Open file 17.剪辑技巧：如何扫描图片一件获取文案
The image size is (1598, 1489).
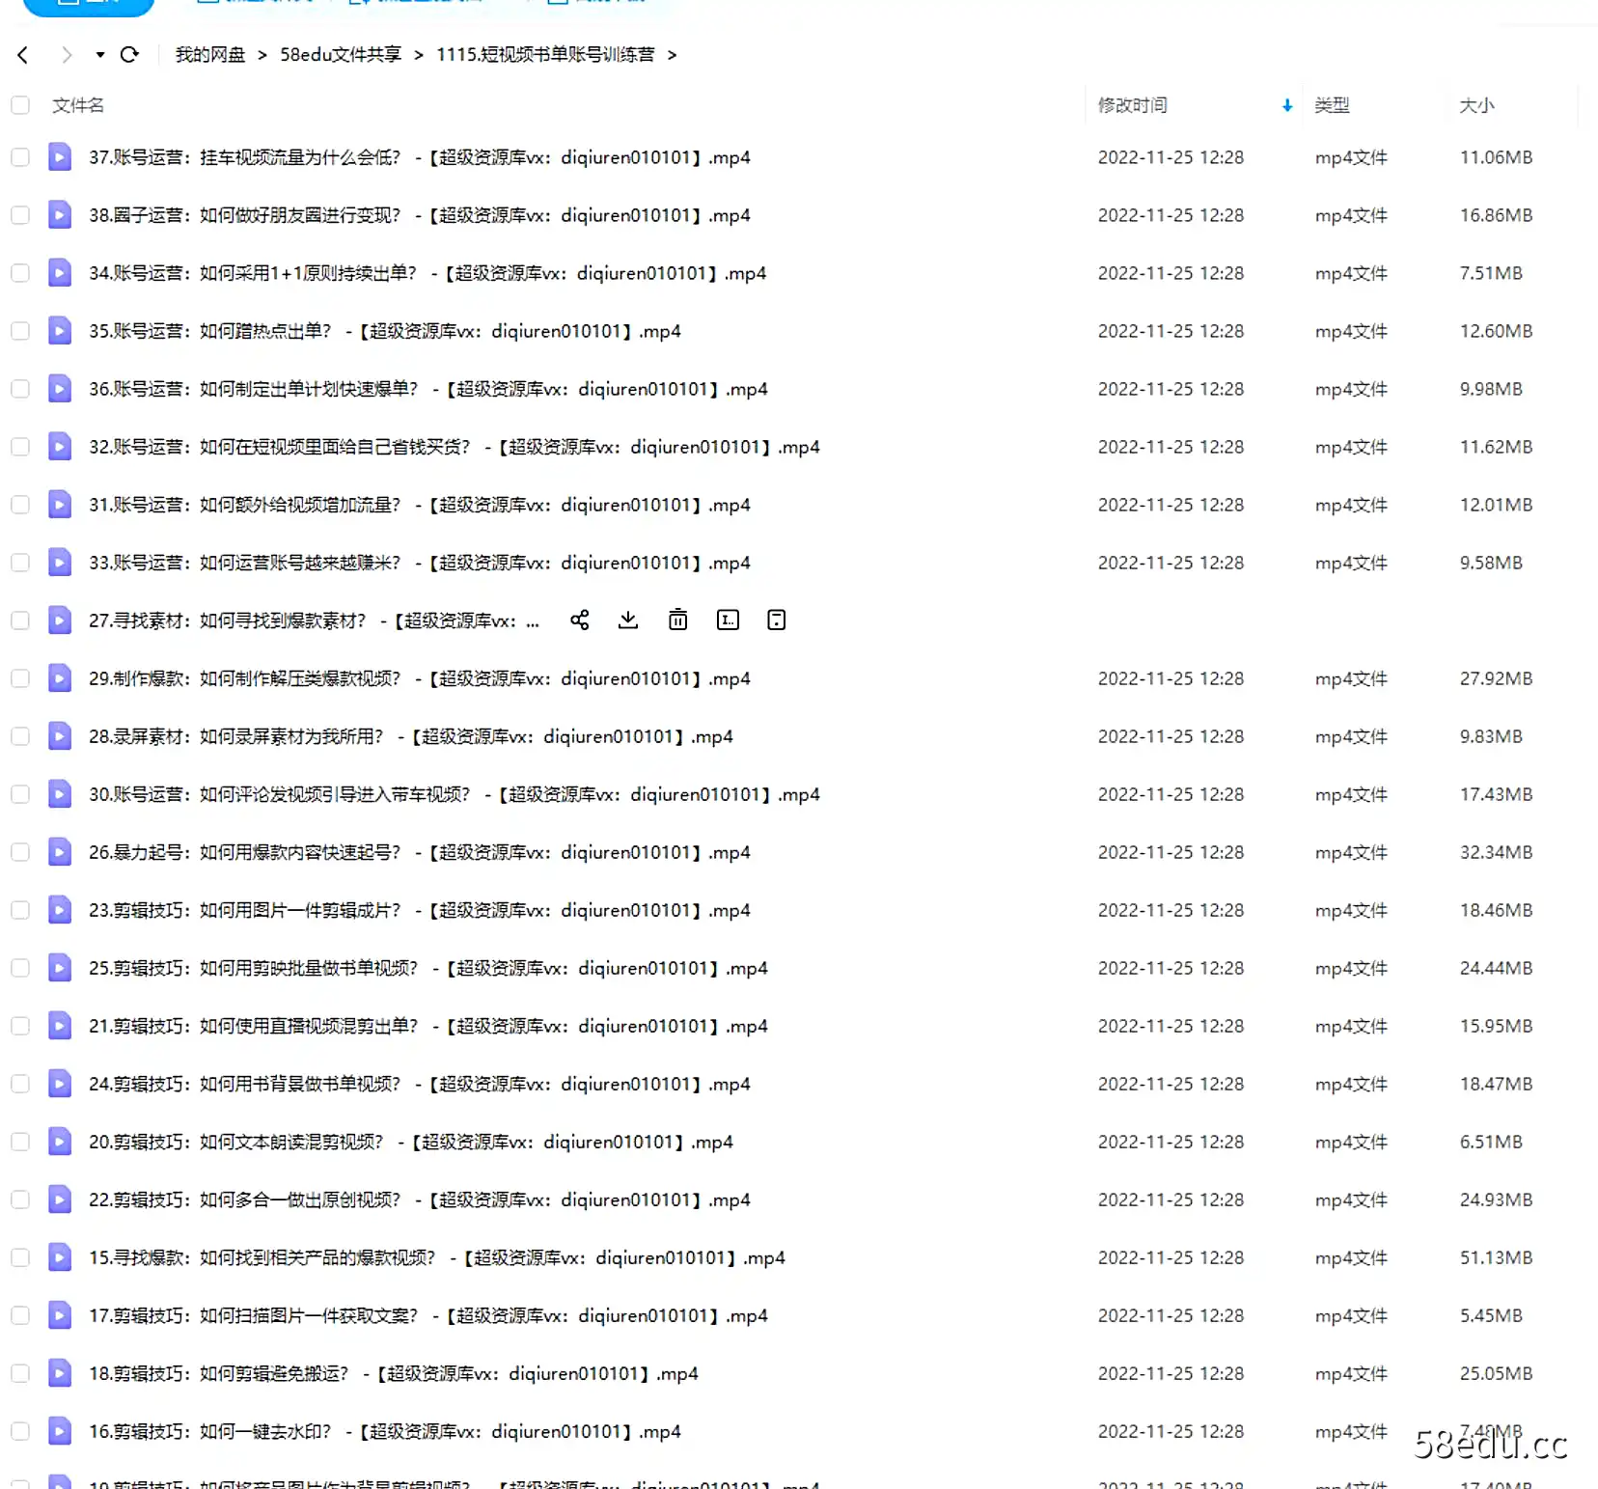[x=428, y=1315]
